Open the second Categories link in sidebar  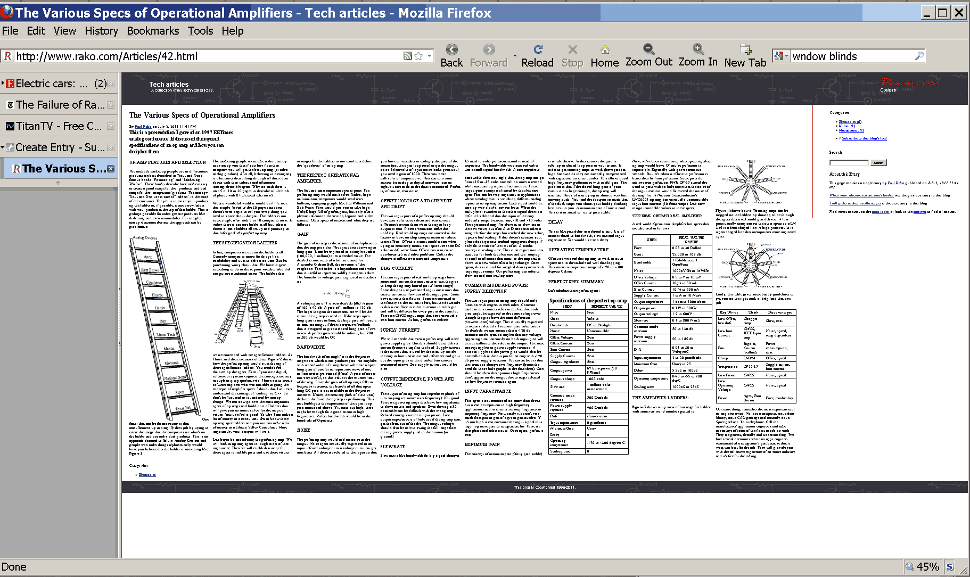click(846, 126)
